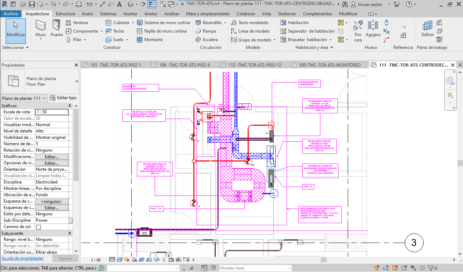Click the Escala de vista field
463x272 pixels.
click(52, 112)
